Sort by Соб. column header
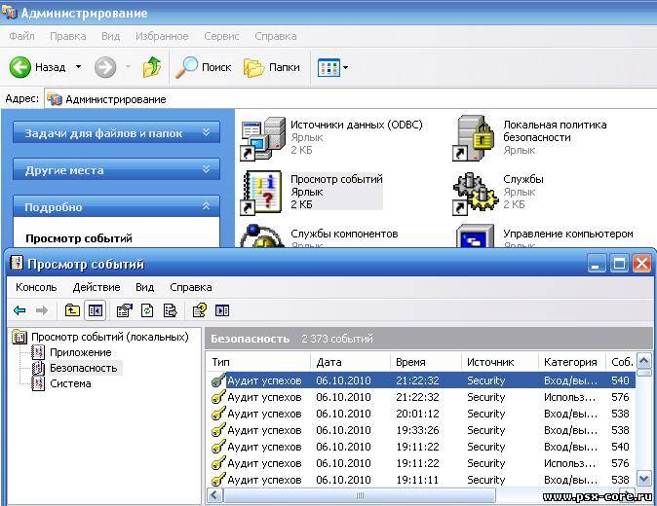This screenshot has height=506, width=657. (621, 362)
